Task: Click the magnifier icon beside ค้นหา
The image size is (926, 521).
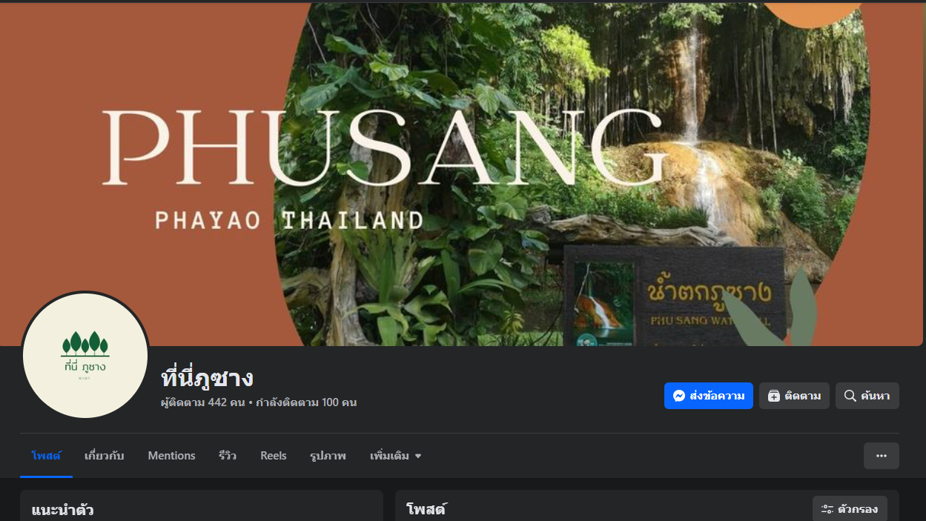Action: [x=850, y=396]
